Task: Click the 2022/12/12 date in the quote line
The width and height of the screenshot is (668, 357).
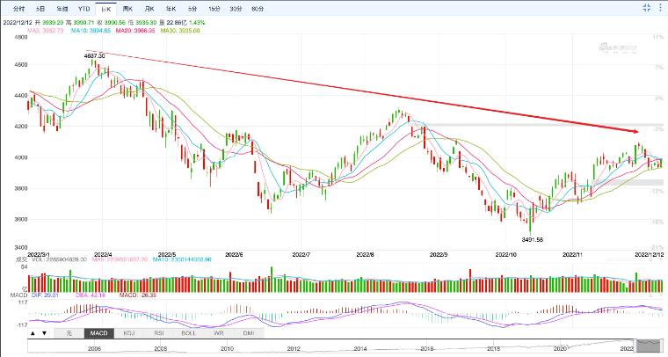Action: click(x=18, y=22)
